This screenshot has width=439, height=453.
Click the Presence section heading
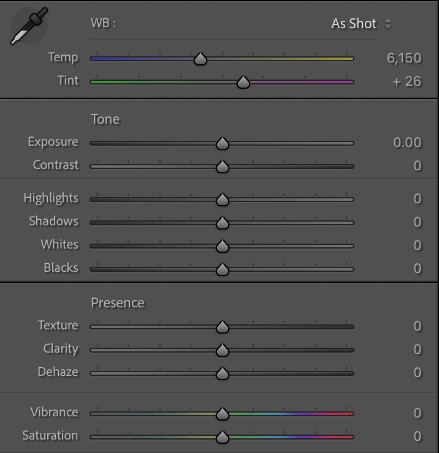(118, 303)
